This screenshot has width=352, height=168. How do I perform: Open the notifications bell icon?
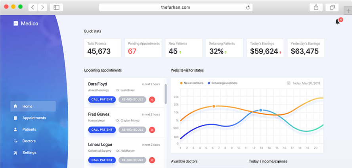point(338,22)
